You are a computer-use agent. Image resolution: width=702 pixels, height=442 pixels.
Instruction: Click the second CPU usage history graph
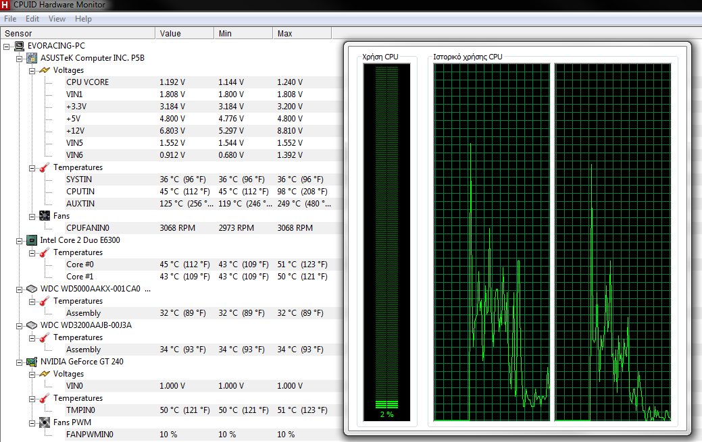tap(612, 242)
